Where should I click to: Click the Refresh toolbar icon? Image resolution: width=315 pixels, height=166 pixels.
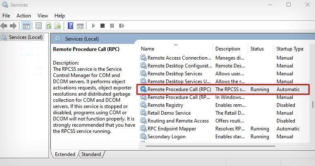click(48, 26)
